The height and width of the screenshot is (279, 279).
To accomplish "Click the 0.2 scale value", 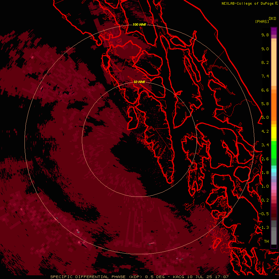I will pyautogui.click(x=265, y=200).
